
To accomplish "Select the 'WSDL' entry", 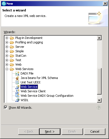I will click(24, 100).
